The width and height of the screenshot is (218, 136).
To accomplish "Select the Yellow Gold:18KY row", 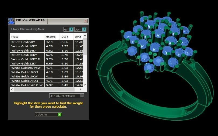I will click(46, 55).
